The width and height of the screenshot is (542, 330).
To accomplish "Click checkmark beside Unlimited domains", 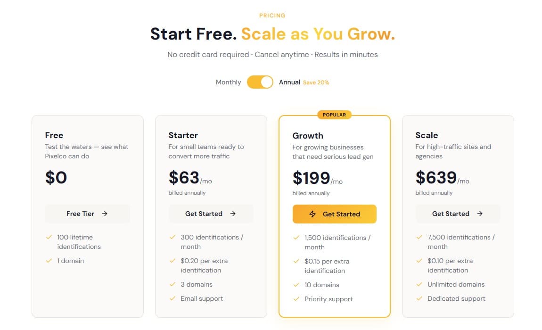I will click(419, 284).
